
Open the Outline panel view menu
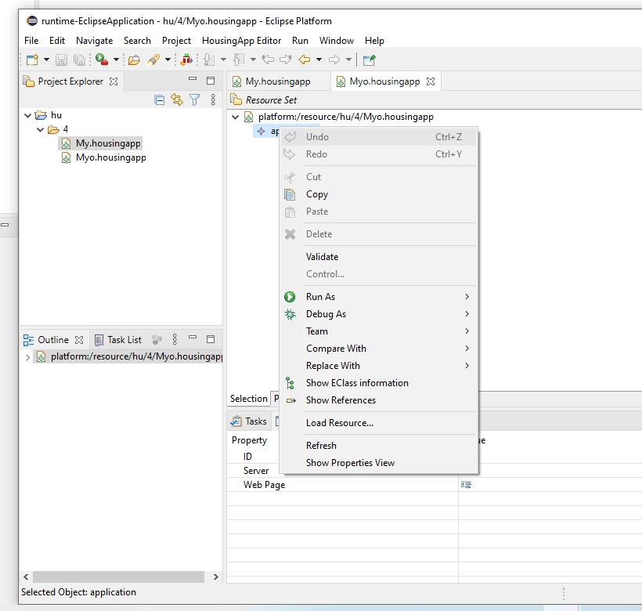coord(175,339)
